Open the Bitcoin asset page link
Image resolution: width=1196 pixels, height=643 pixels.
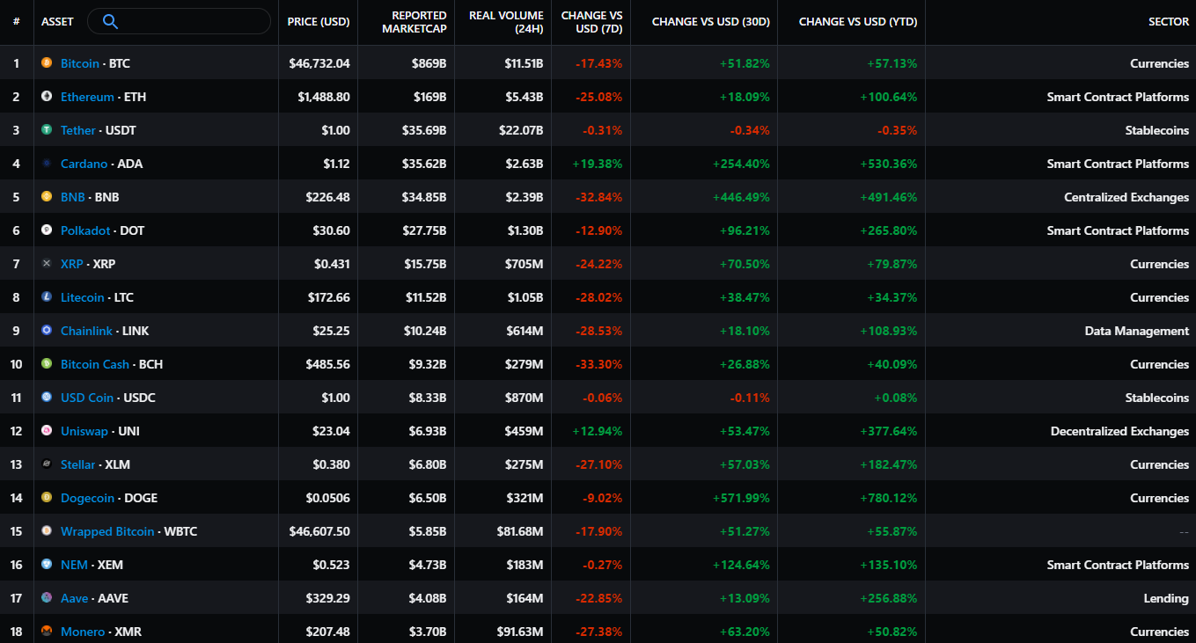pyautogui.click(x=79, y=62)
